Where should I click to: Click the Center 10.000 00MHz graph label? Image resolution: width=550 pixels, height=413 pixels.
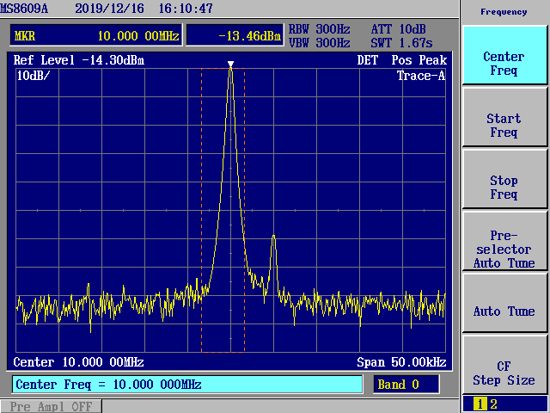78,362
